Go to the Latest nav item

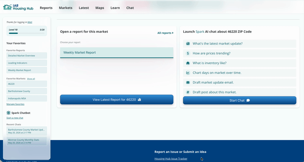pyautogui.click(x=84, y=8)
